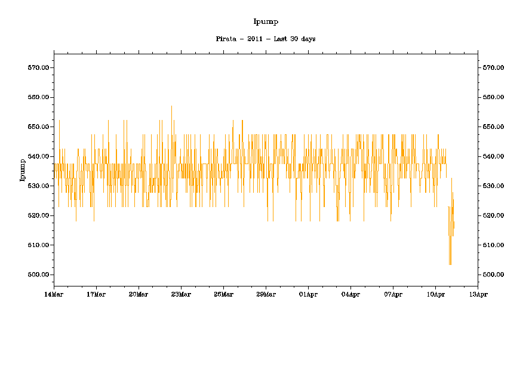Select the 04Apr date tick label
This screenshot has width=532, height=376.
click(x=350, y=294)
